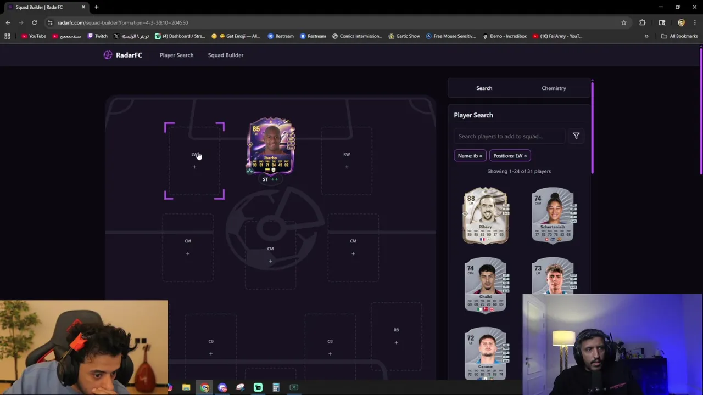The height and width of the screenshot is (395, 703).
Task: Add a player to the RB slot
Action: pyautogui.click(x=396, y=336)
